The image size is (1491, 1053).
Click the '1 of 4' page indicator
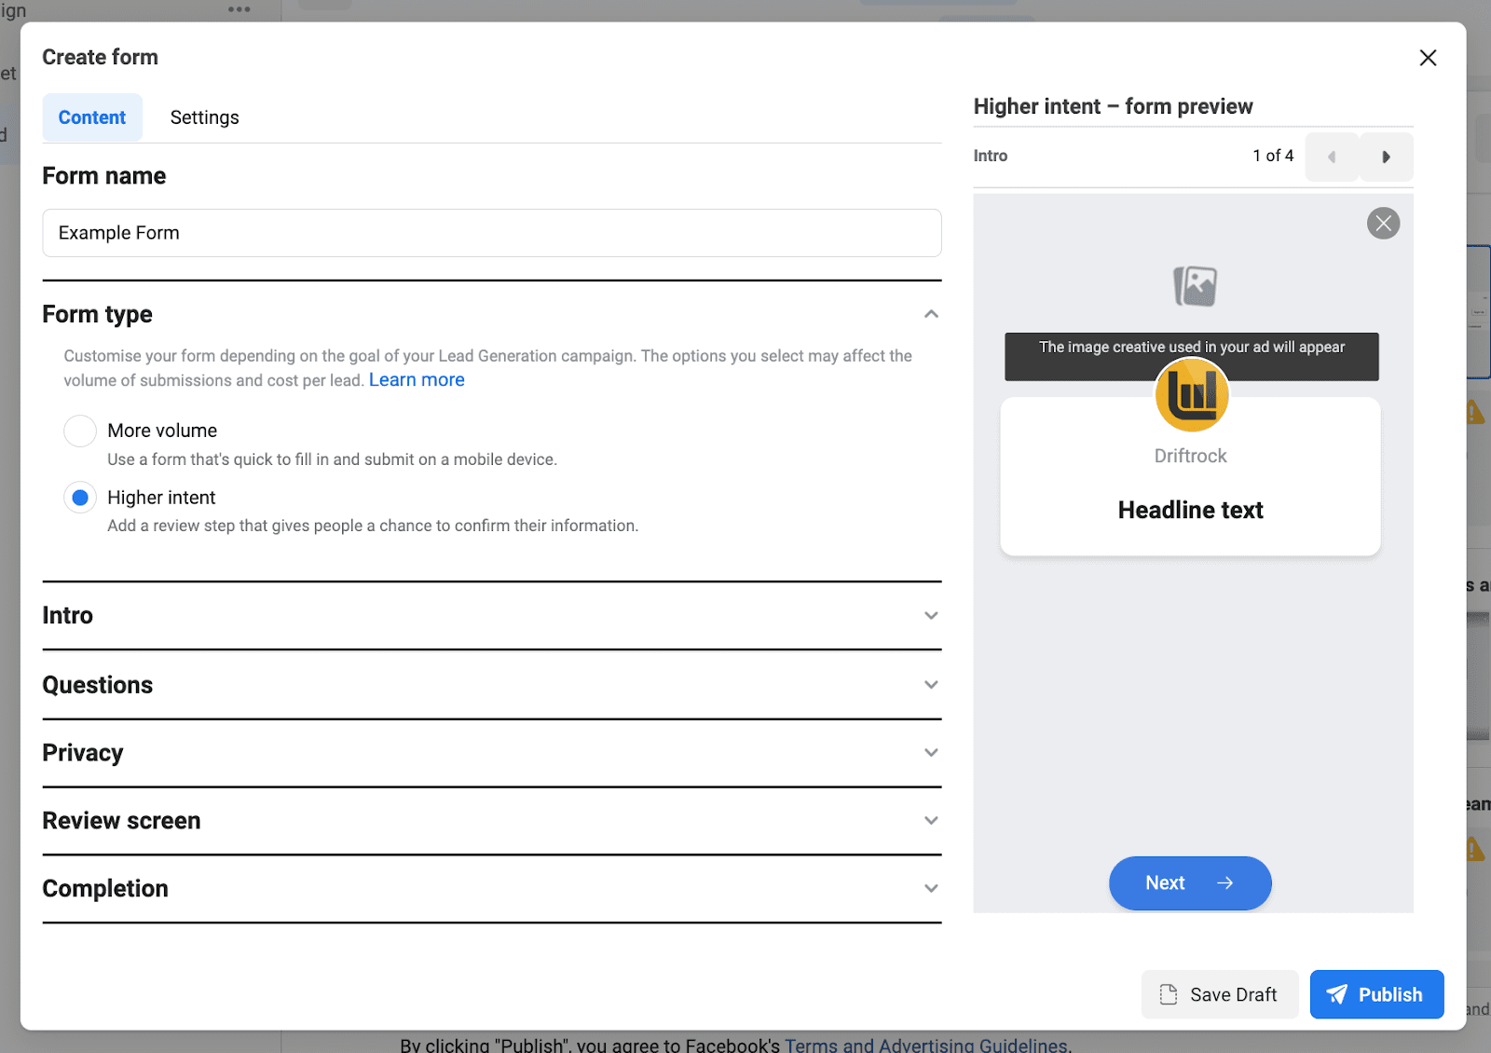pyautogui.click(x=1273, y=156)
